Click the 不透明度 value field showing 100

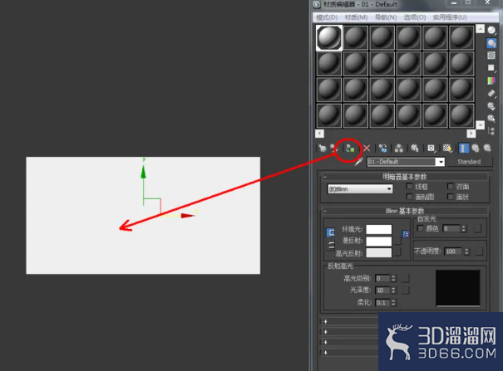[x=453, y=251]
